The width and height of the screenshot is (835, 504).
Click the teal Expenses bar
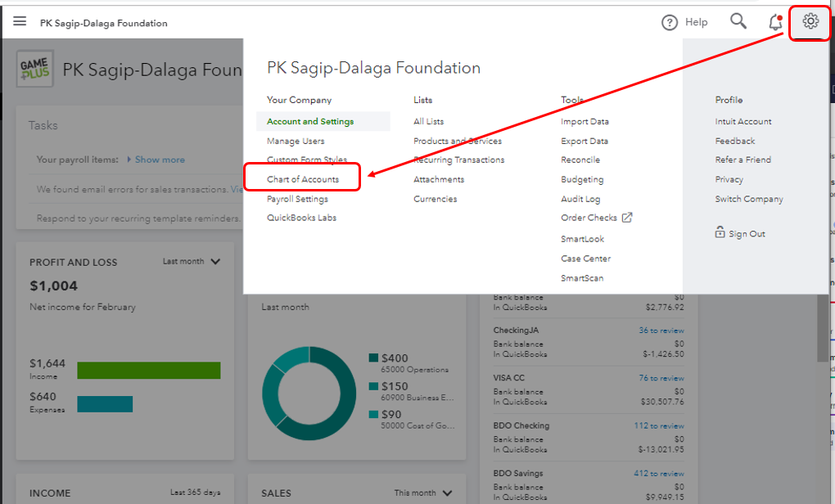coord(105,404)
